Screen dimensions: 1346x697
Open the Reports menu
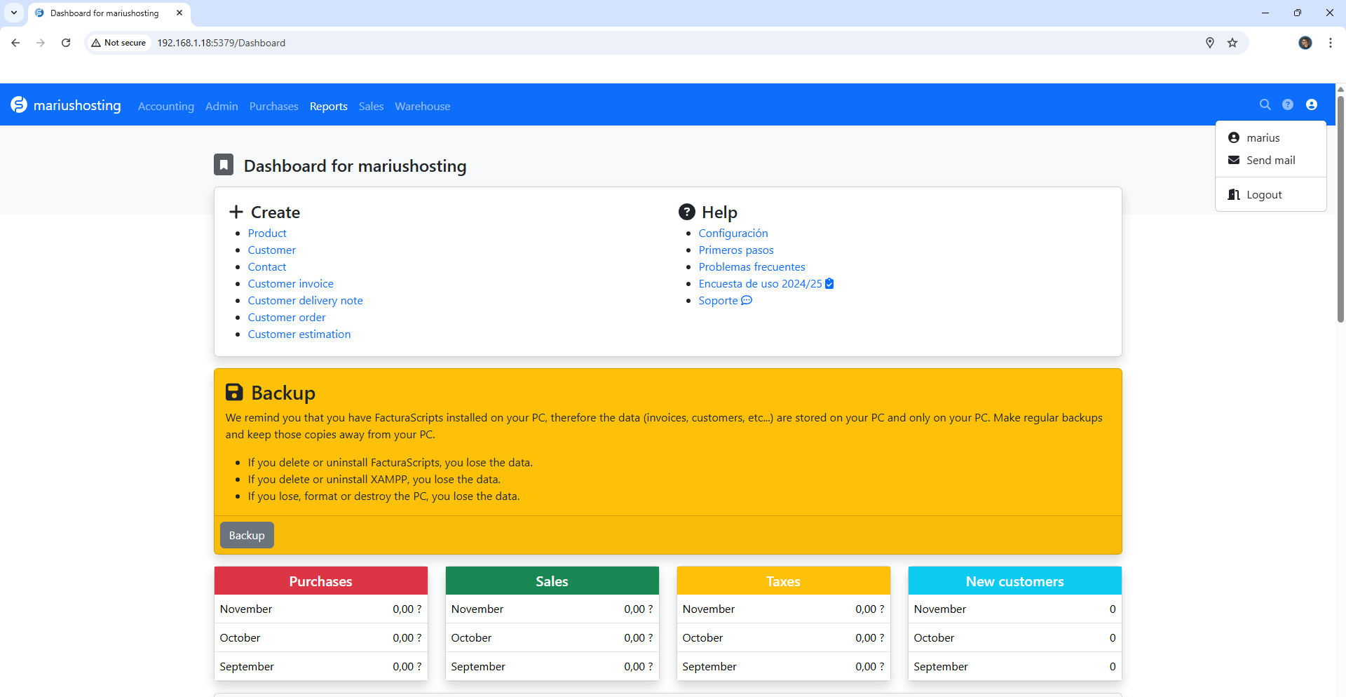328,106
